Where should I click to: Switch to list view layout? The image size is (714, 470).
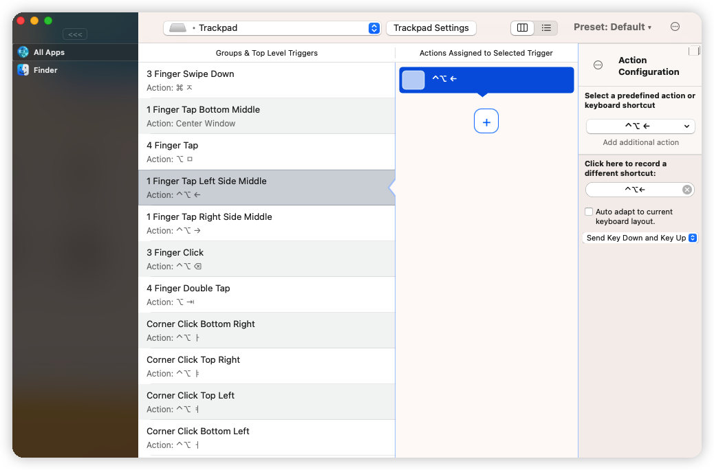tap(546, 28)
